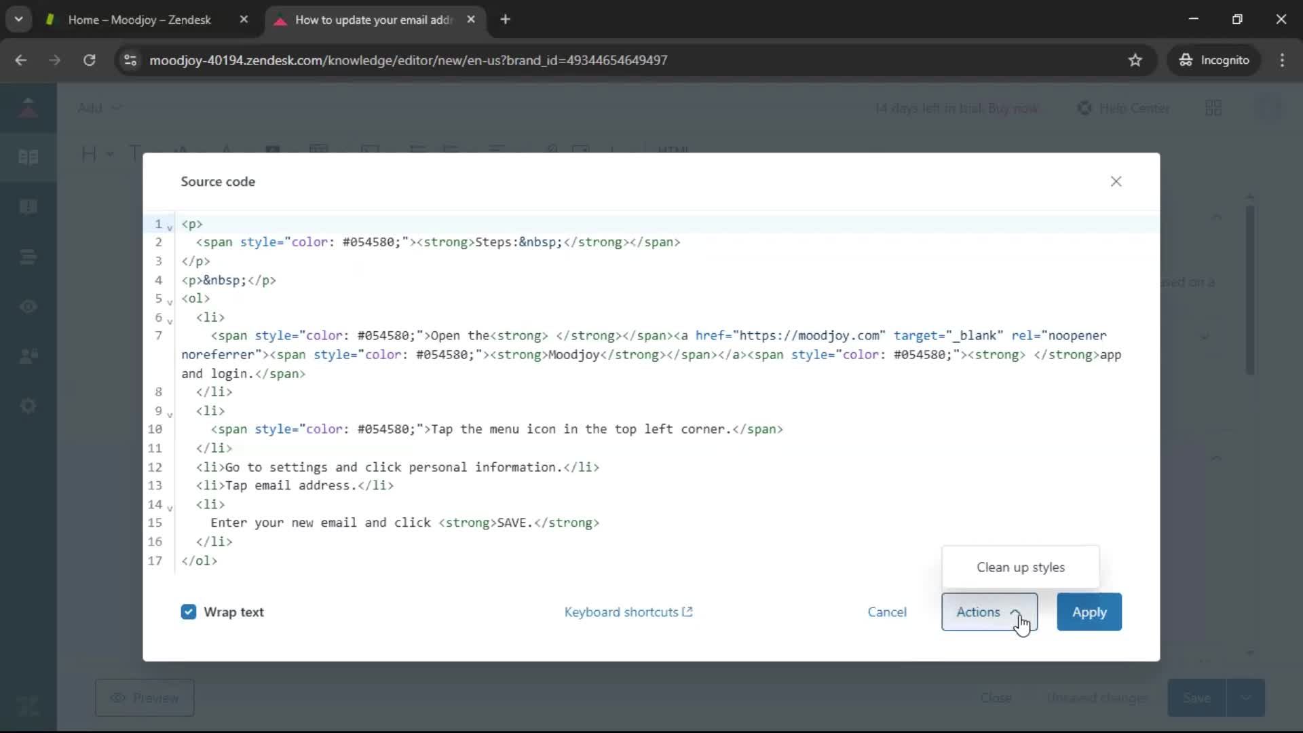Open the Save options dropdown arrow

(x=1246, y=698)
